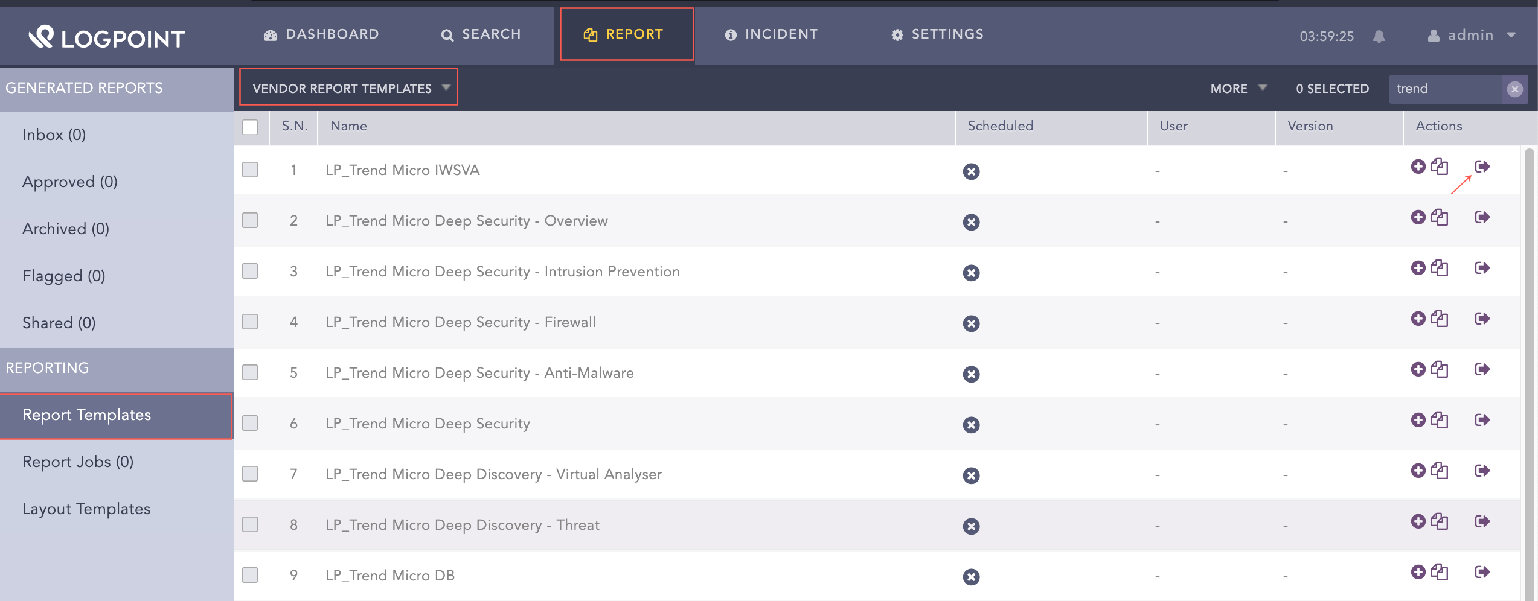Viewport: 1538px width, 601px height.
Task: Toggle scheduling off for LP_Trend Micro Deep Security - Overview
Action: (x=971, y=222)
